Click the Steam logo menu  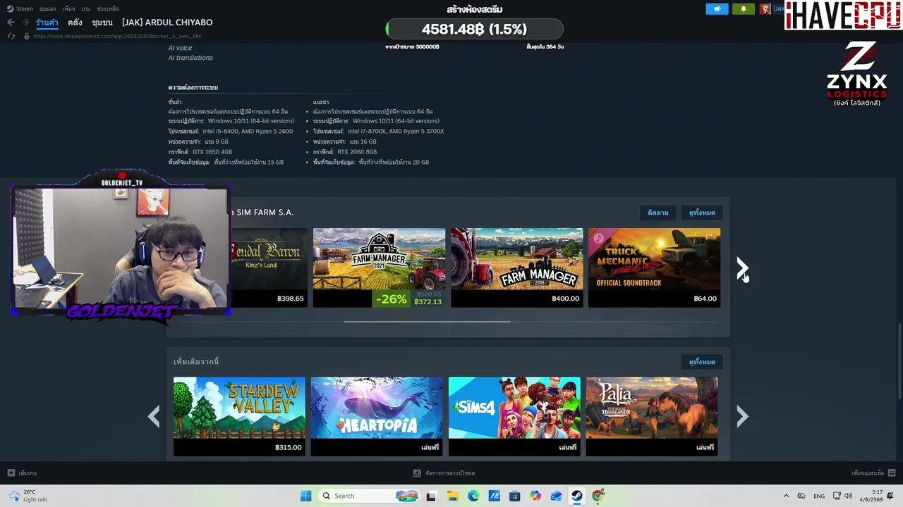point(20,8)
